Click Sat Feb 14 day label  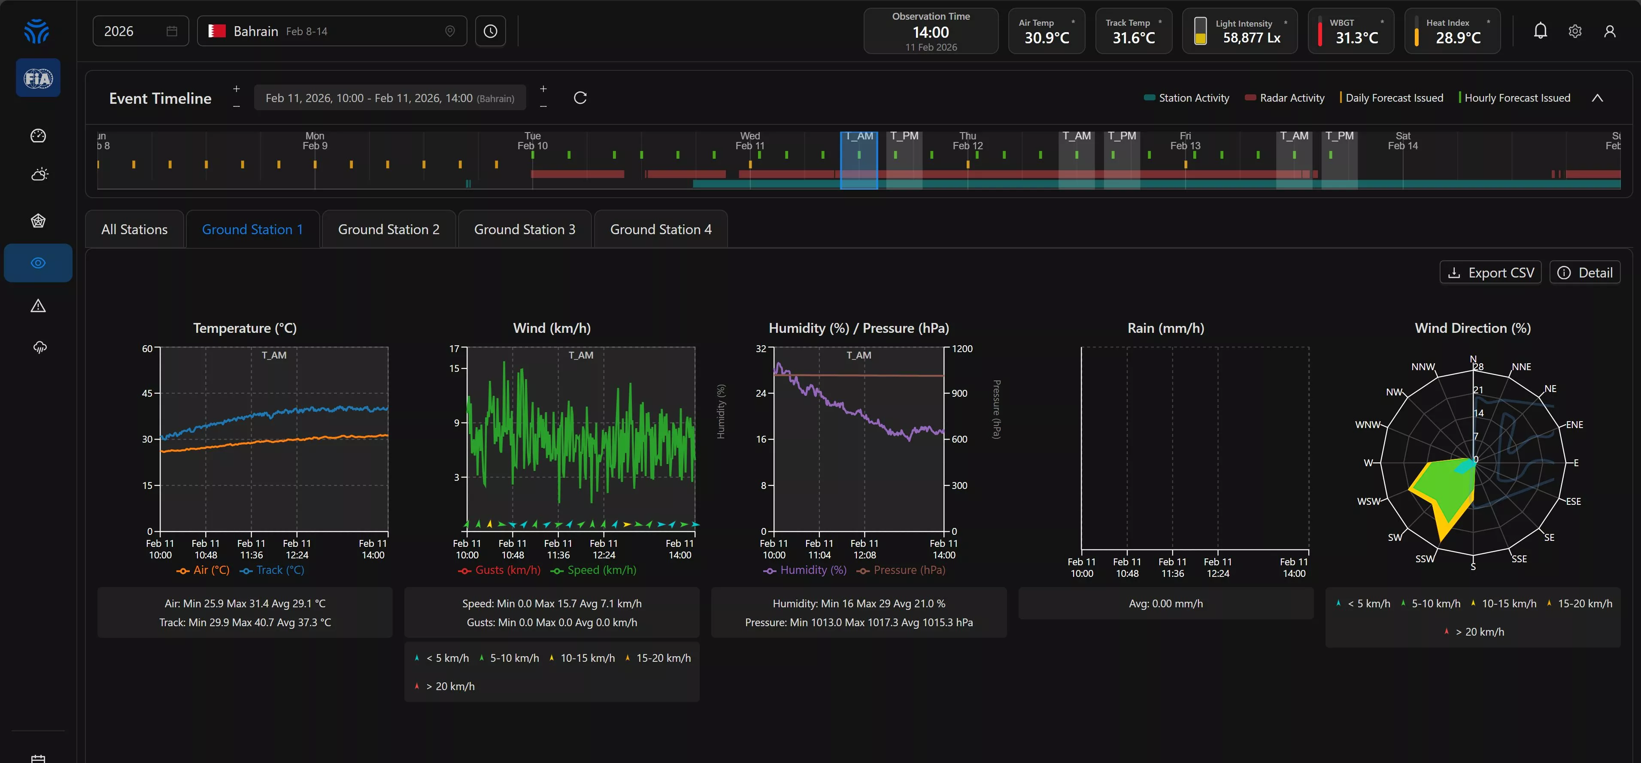click(1403, 141)
